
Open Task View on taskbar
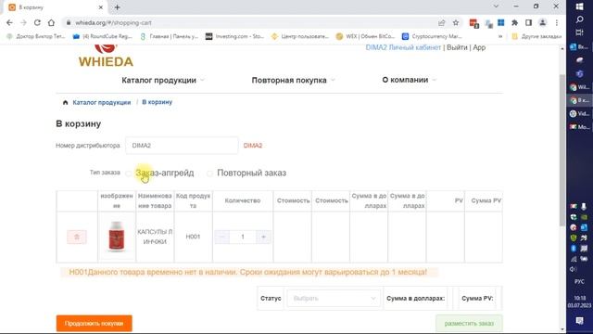click(x=579, y=32)
